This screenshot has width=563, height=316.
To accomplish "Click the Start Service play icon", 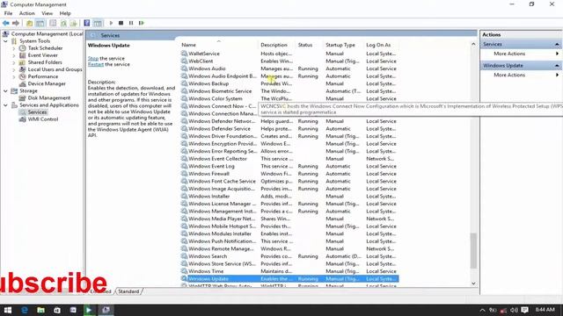I will [x=111, y=23].
